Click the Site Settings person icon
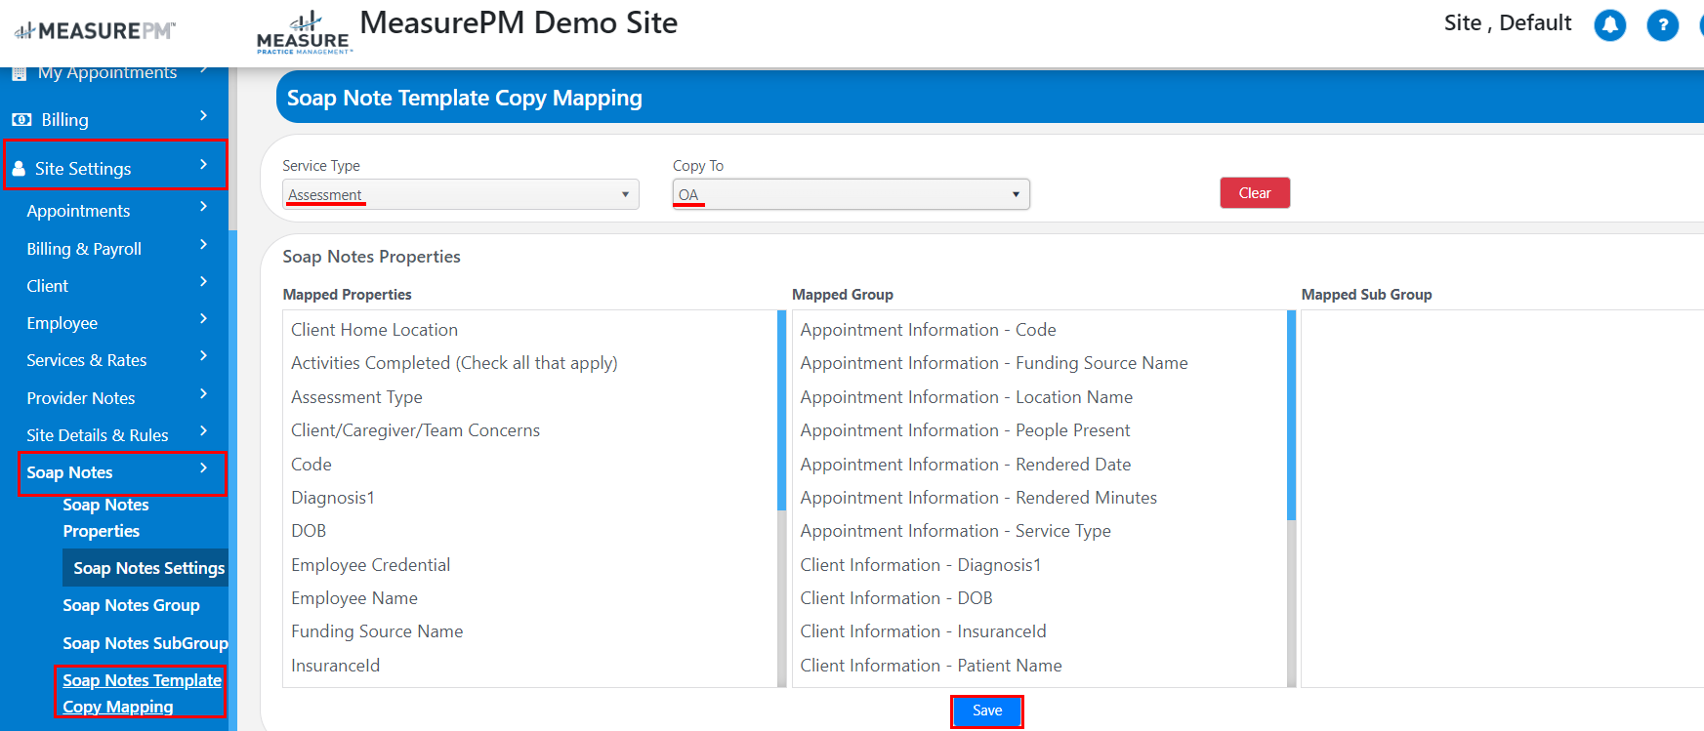Image resolution: width=1704 pixels, height=731 pixels. click(19, 169)
